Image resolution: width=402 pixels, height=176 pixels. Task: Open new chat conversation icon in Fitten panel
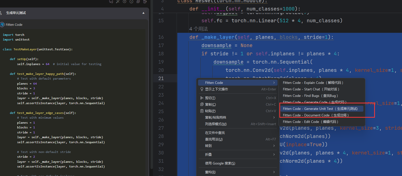(x=111, y=2)
